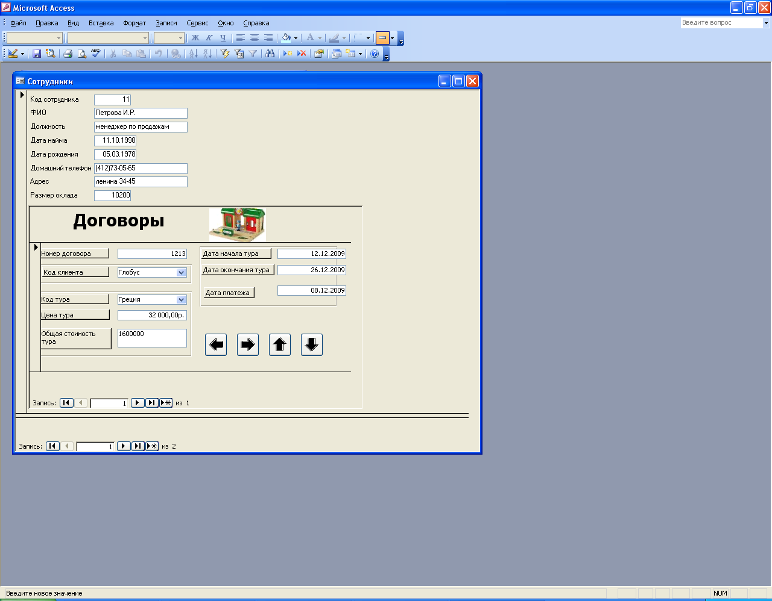Click the Paste clipboard icon
The image size is (772, 601).
[x=141, y=54]
